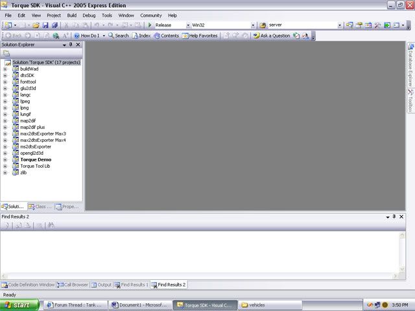Switch to the Find Results 1 tab
This screenshot has height=311, width=415.
[x=132, y=284]
